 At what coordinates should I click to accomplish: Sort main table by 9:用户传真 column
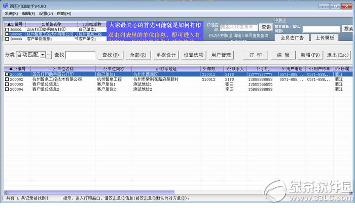tap(319, 69)
